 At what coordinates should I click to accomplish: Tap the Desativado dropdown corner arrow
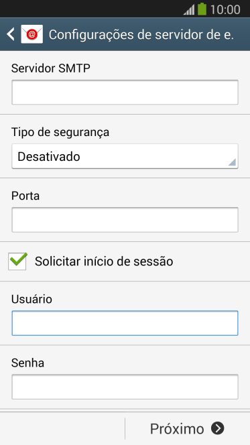point(232,162)
